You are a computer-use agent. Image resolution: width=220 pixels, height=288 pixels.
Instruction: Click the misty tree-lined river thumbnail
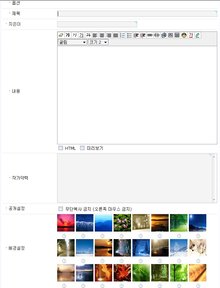pyautogui.click(x=66, y=248)
